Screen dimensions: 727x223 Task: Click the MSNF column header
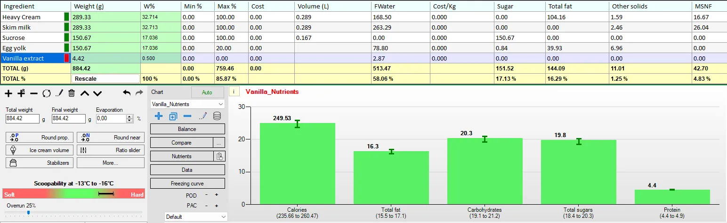coord(709,6)
